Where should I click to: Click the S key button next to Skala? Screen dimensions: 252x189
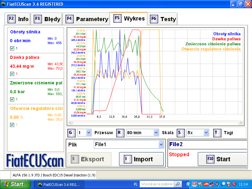[x=180, y=133]
